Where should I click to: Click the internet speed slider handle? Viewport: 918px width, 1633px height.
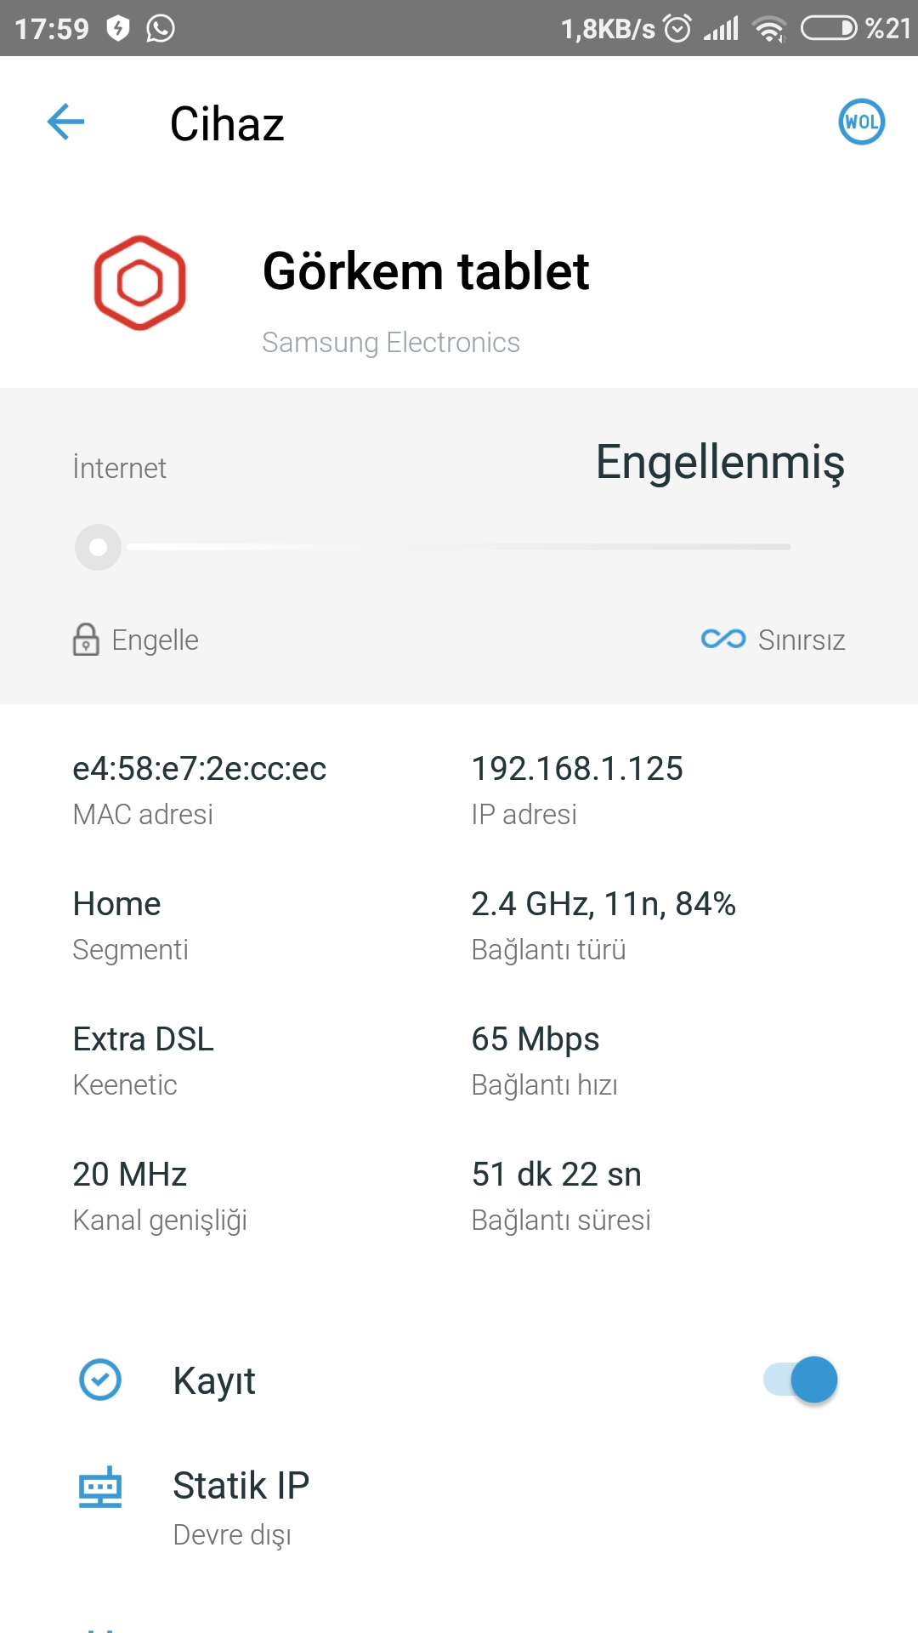pyautogui.click(x=99, y=547)
